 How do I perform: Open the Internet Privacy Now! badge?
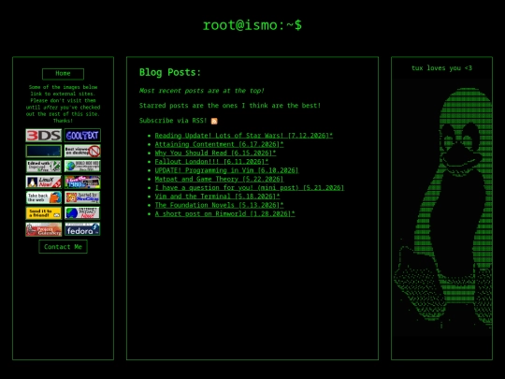(82, 213)
